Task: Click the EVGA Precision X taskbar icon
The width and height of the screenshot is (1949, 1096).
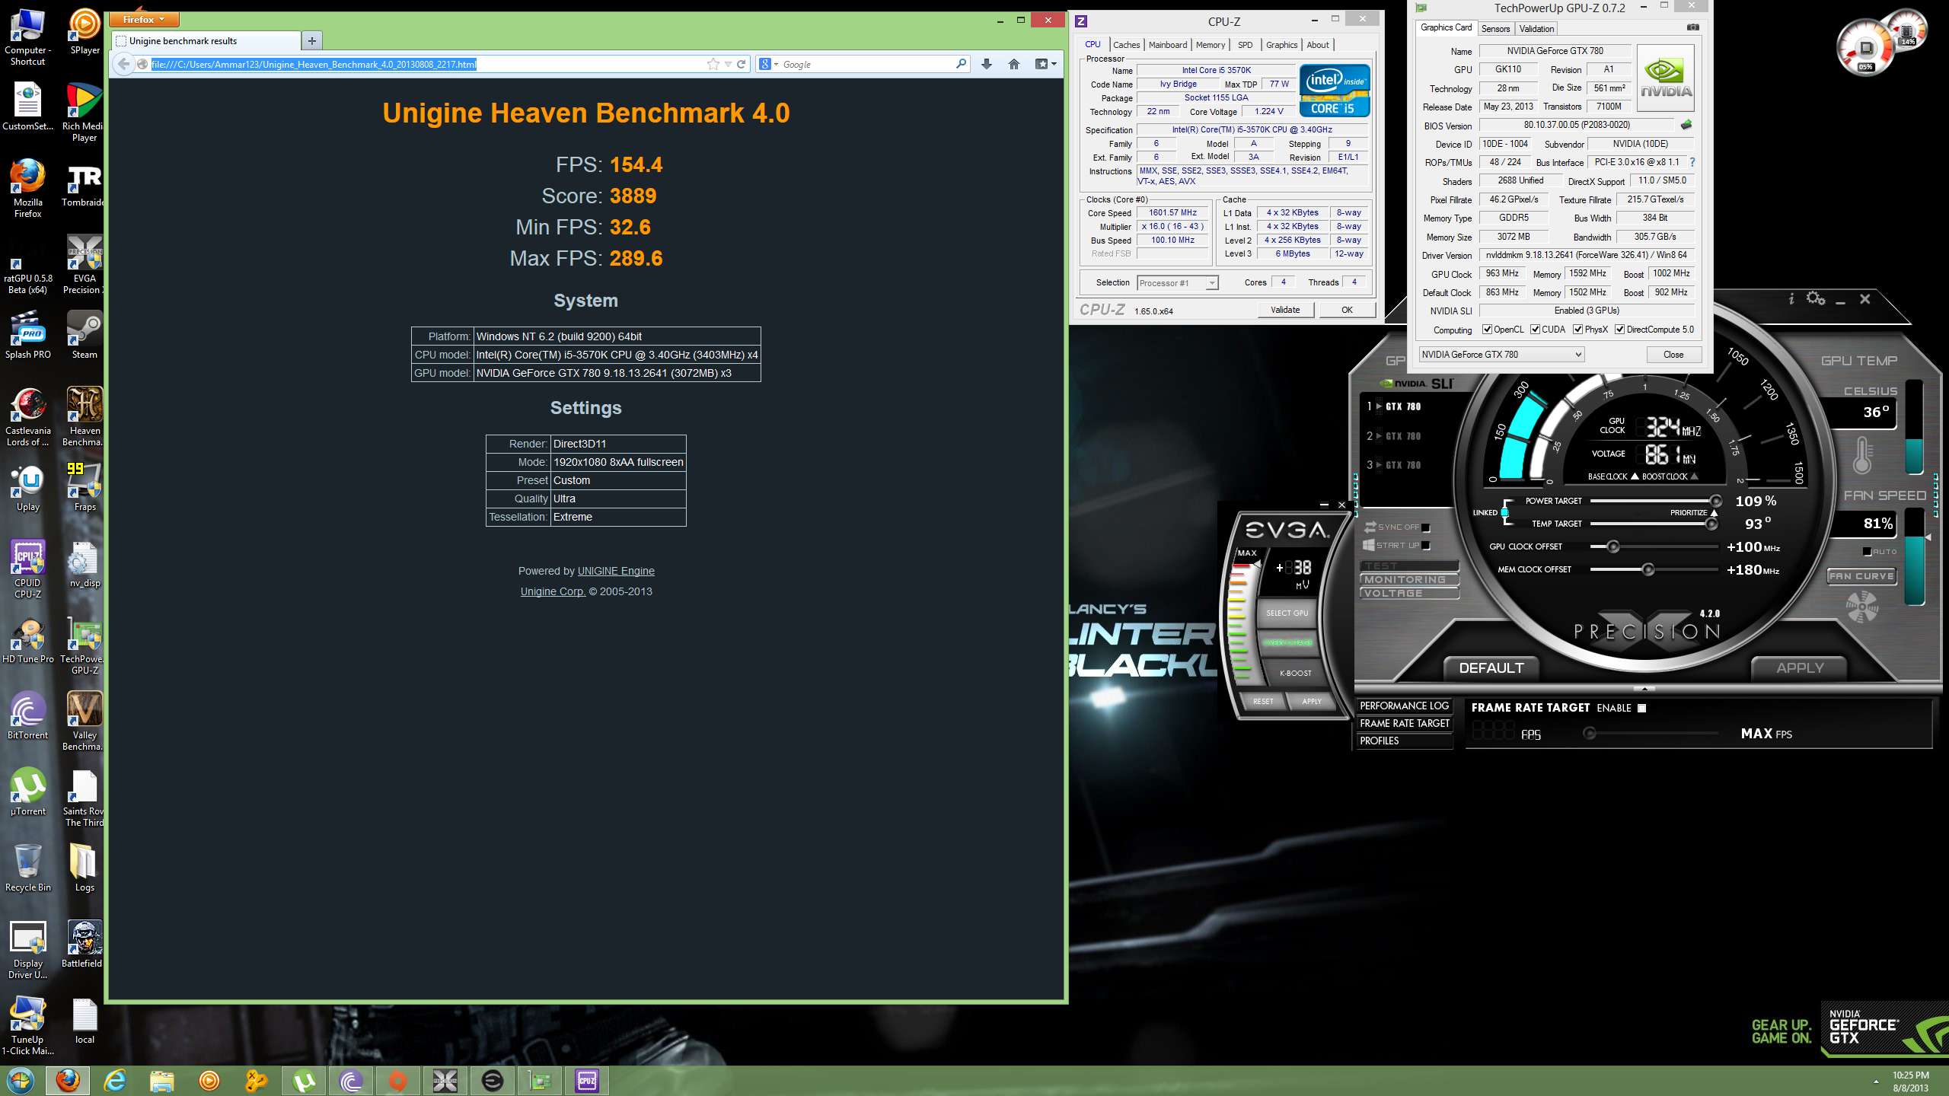Action: (445, 1081)
